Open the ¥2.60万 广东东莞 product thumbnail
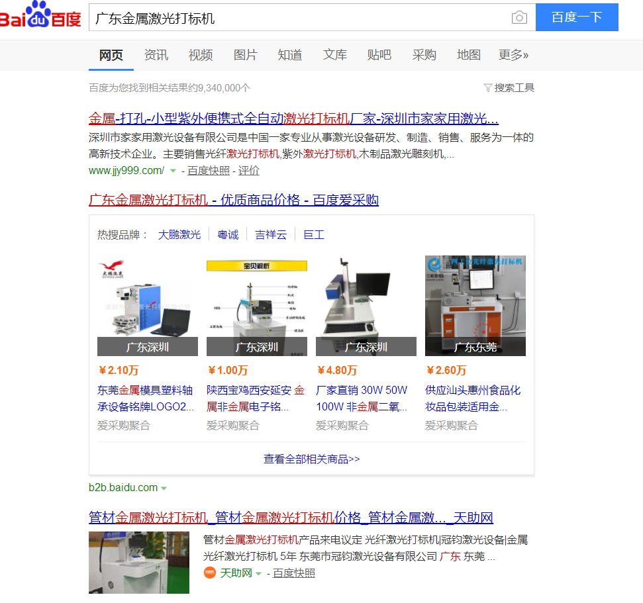643x603 pixels. pyautogui.click(x=475, y=306)
